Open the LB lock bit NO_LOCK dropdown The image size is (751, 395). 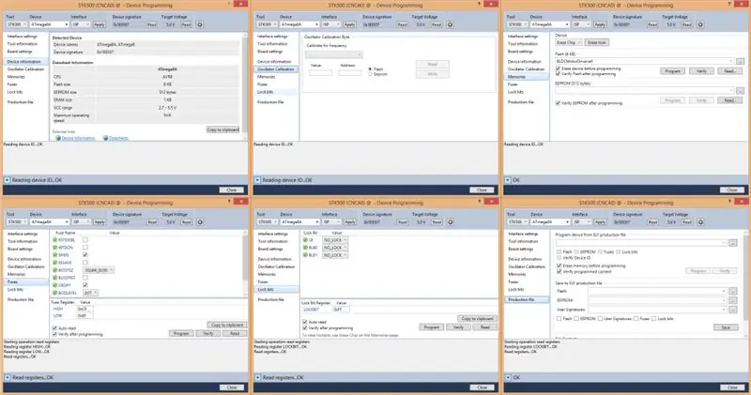point(335,240)
